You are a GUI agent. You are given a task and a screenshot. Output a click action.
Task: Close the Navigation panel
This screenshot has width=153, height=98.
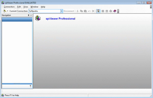tap(31, 15)
